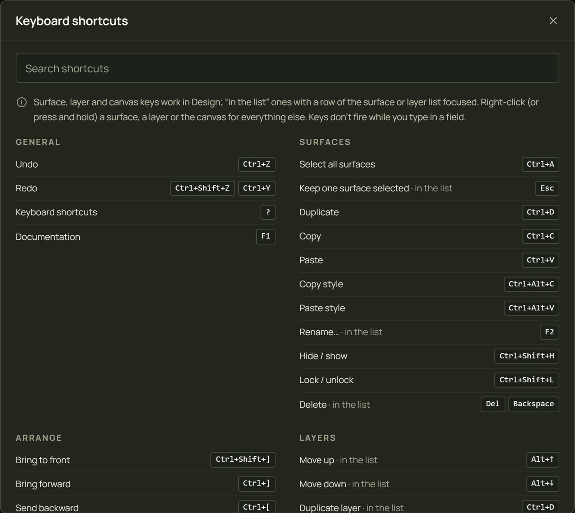Click the info icon beside the hint paragraph

point(21,102)
